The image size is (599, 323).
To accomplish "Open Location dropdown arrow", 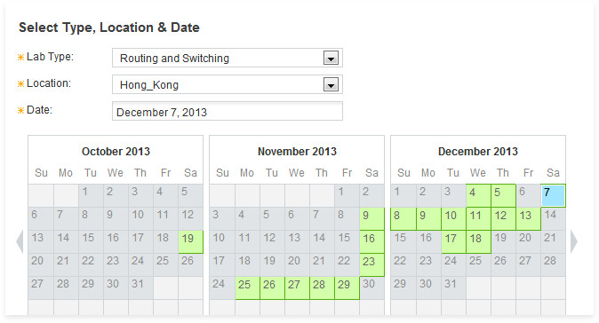I will (331, 84).
